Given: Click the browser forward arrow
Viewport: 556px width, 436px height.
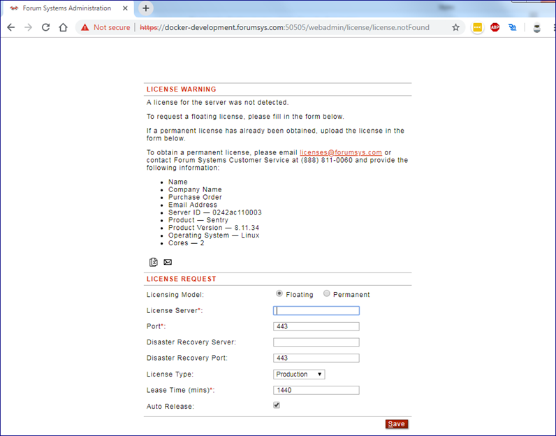Looking at the screenshot, I should pos(29,27).
